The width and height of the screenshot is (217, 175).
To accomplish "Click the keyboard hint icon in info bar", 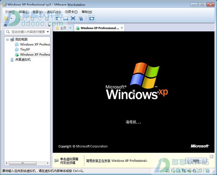I will coord(56,161).
